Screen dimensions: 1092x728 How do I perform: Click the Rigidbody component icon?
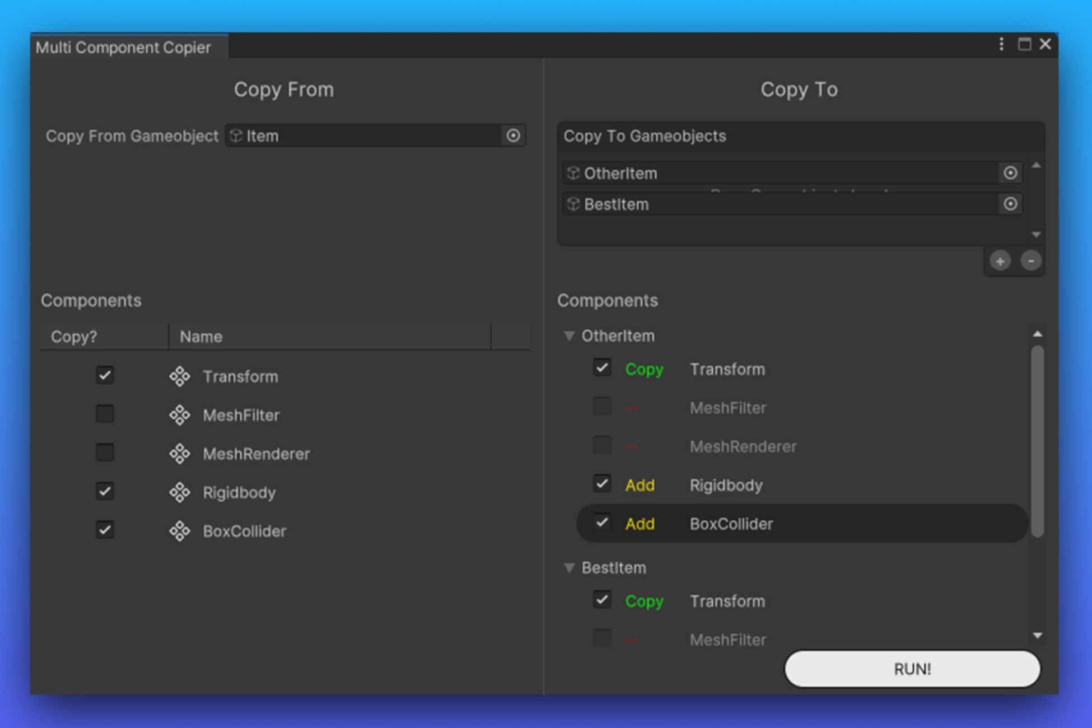pos(180,492)
